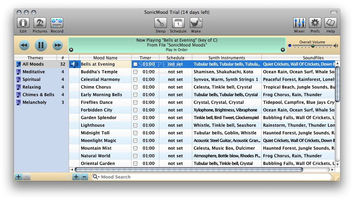The width and height of the screenshot is (354, 200).
Task: Open Prefs gear settings
Action: pos(315,24)
